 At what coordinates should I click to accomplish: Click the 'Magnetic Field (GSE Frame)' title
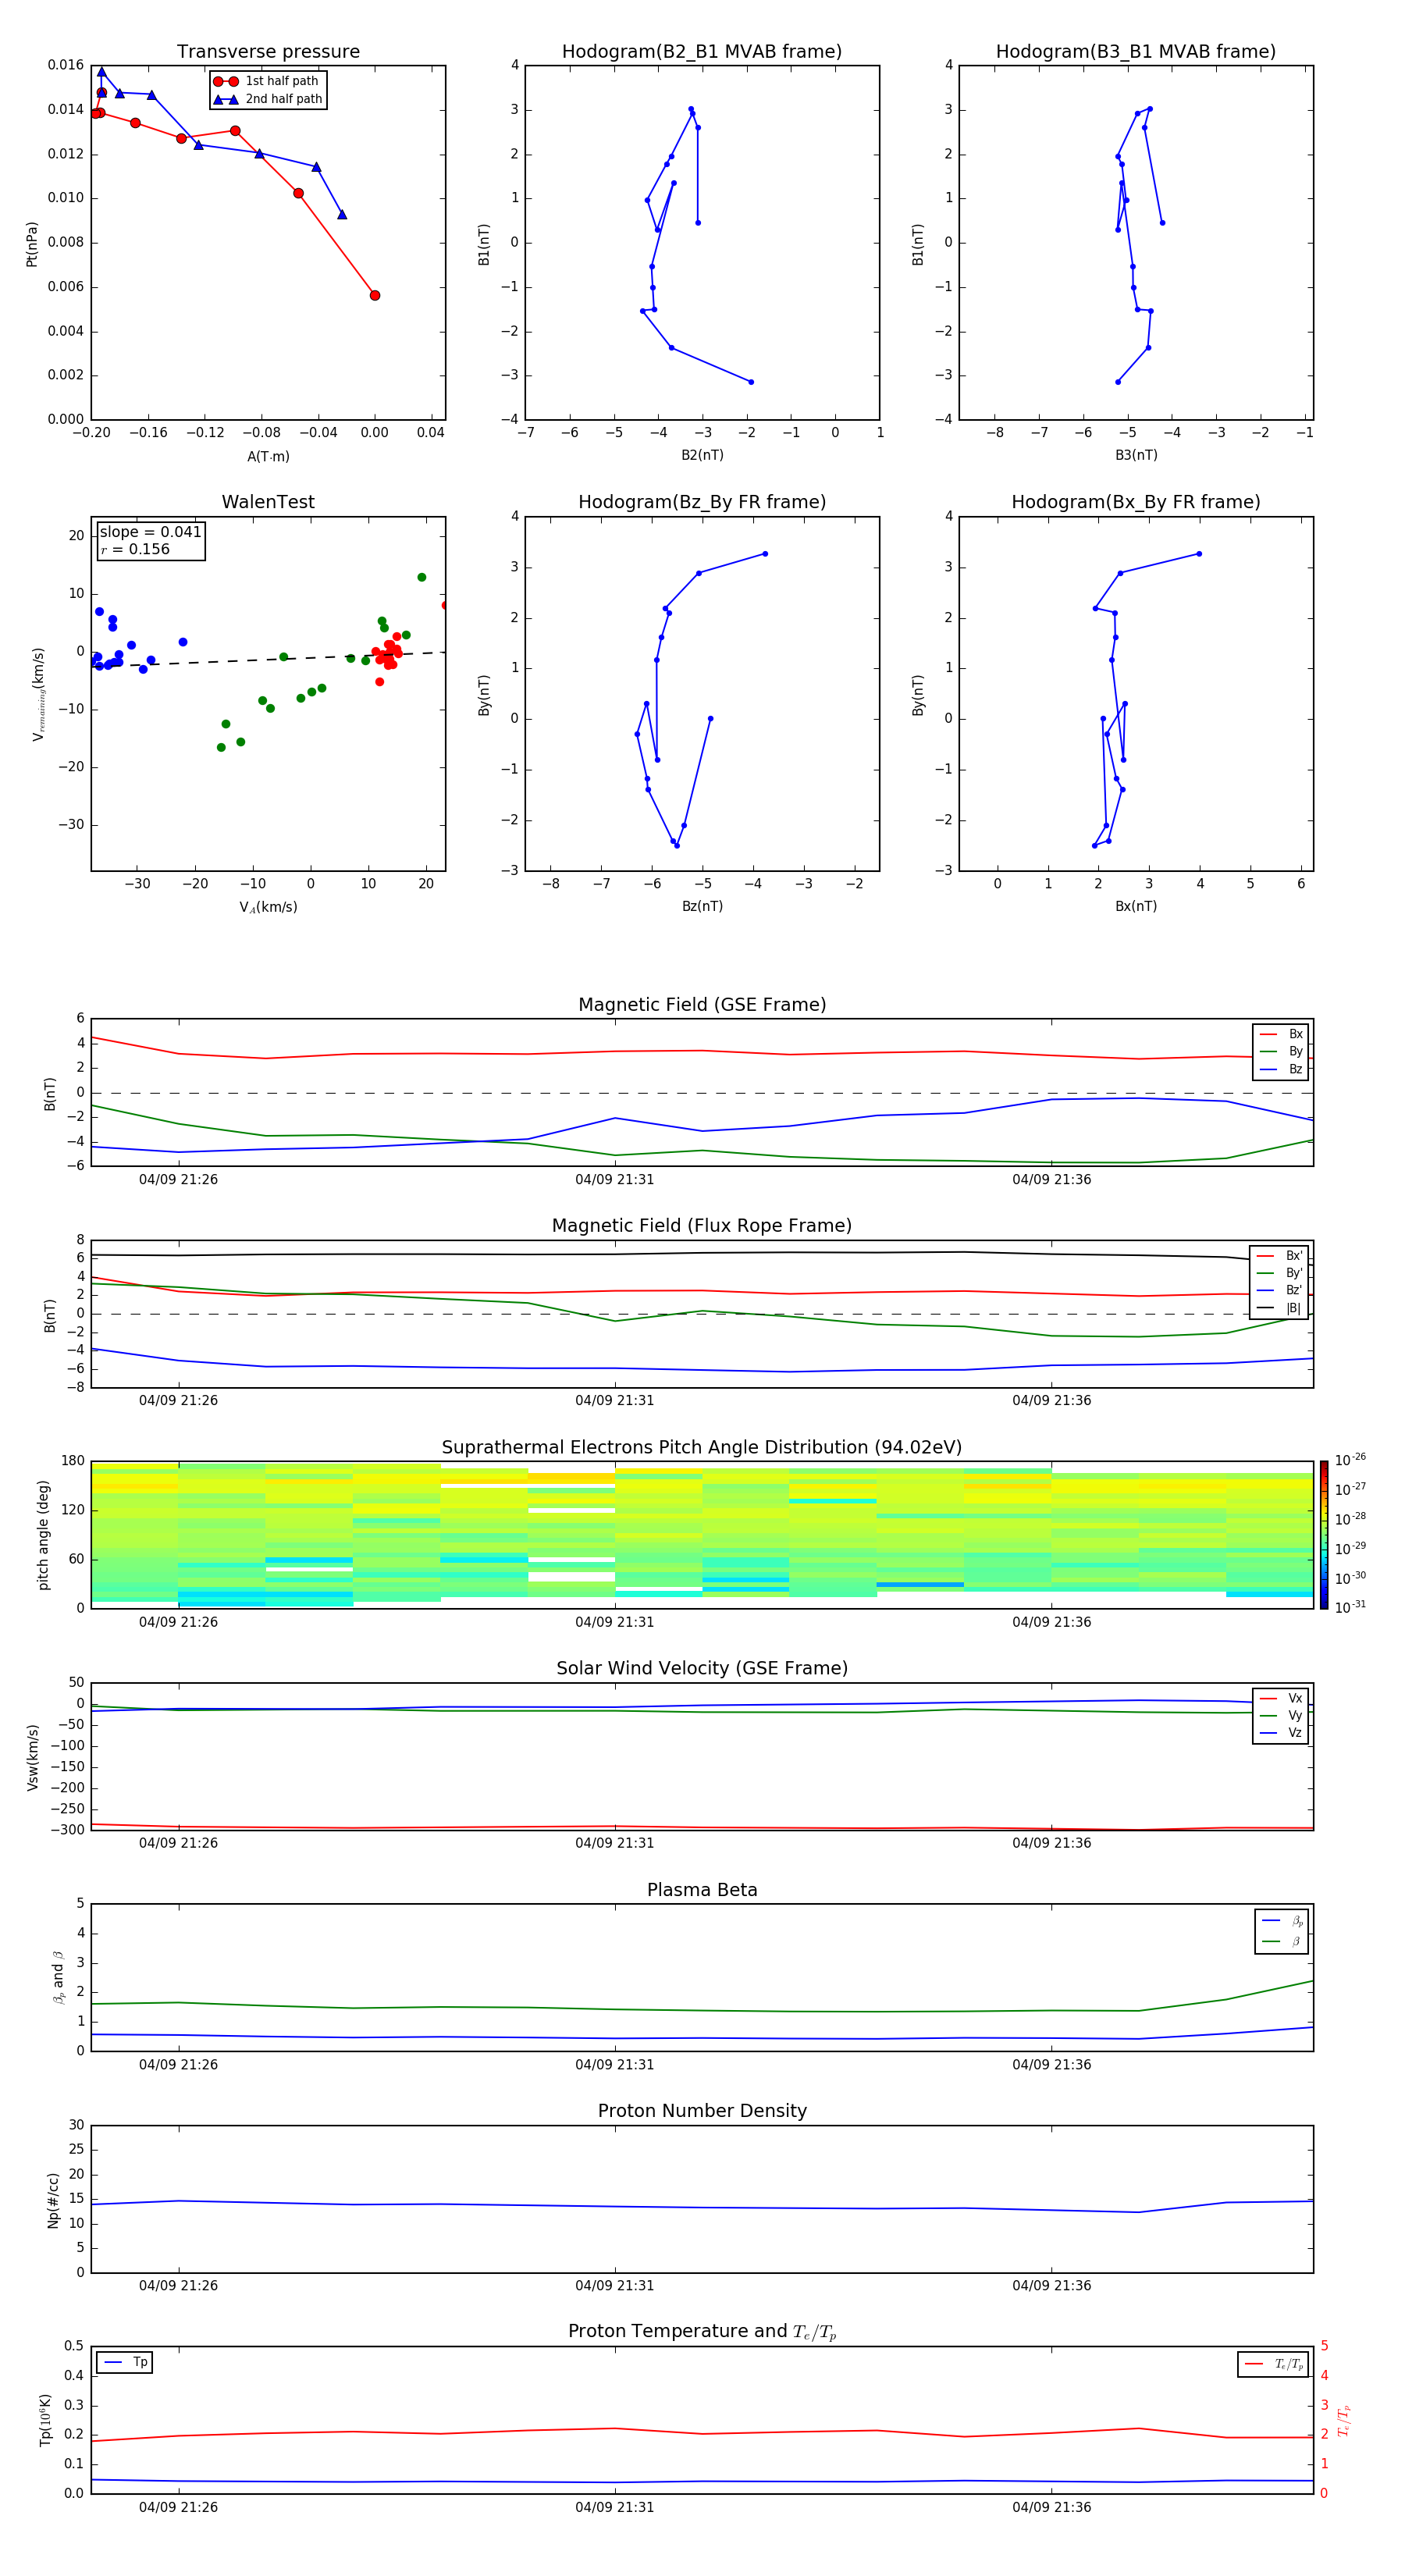tap(702, 1005)
